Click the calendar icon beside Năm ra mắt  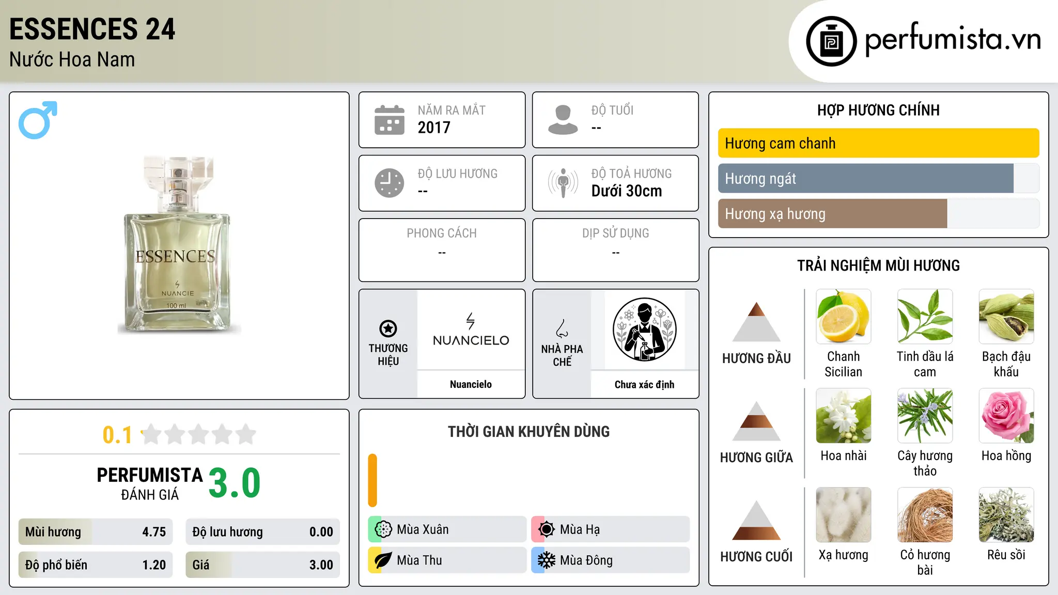pos(390,120)
